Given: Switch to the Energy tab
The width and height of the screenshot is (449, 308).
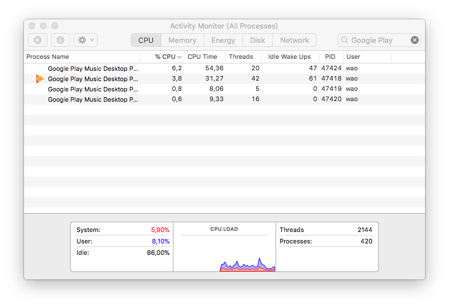Looking at the screenshot, I should (x=223, y=40).
